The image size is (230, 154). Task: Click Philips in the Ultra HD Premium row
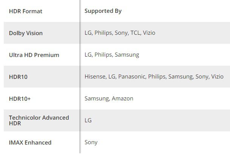click(104, 55)
